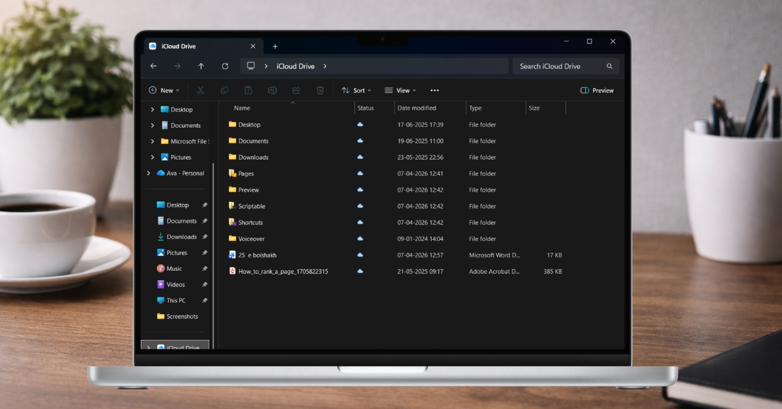Open the See more ellipsis menu
The image size is (782, 409).
pos(435,90)
